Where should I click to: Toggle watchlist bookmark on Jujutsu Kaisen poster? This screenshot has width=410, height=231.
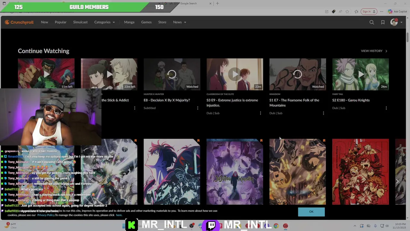pyautogui.click(x=261, y=141)
